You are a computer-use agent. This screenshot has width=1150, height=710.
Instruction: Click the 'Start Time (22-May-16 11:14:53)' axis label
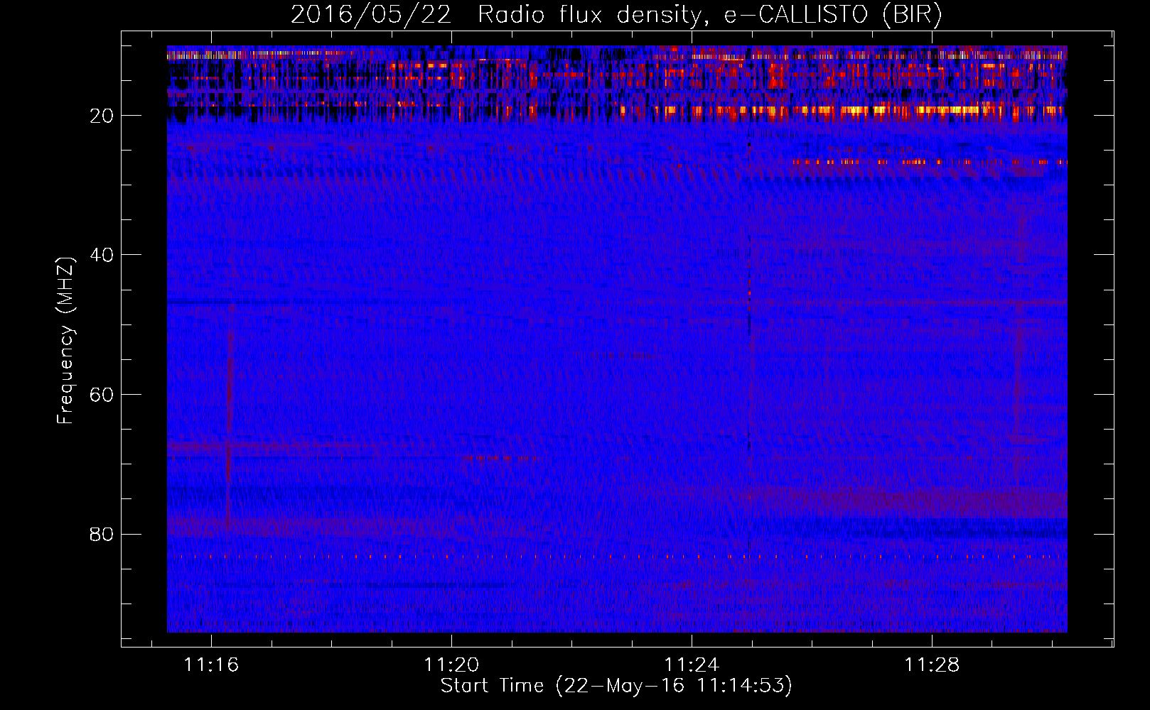(x=616, y=686)
